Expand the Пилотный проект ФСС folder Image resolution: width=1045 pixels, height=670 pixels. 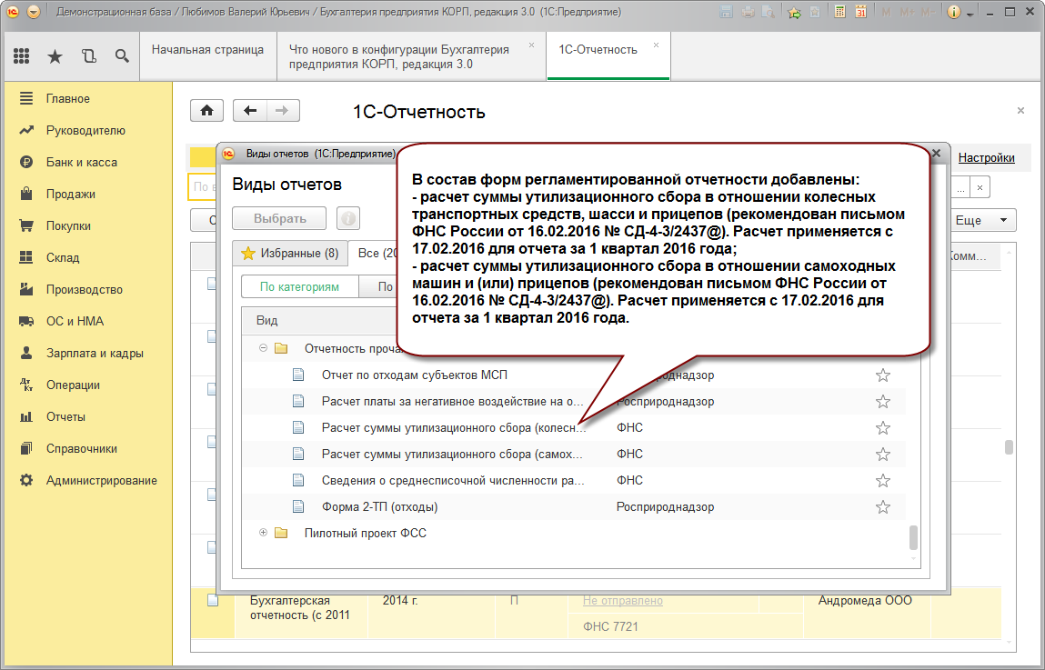pos(263,534)
